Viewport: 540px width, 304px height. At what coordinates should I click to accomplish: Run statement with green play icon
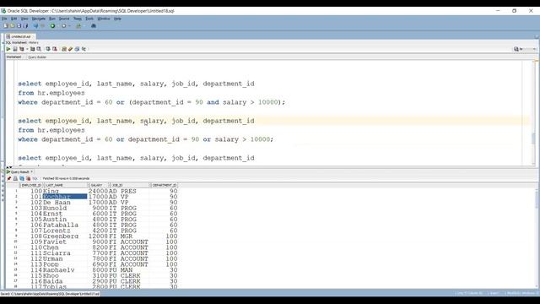[8, 49]
